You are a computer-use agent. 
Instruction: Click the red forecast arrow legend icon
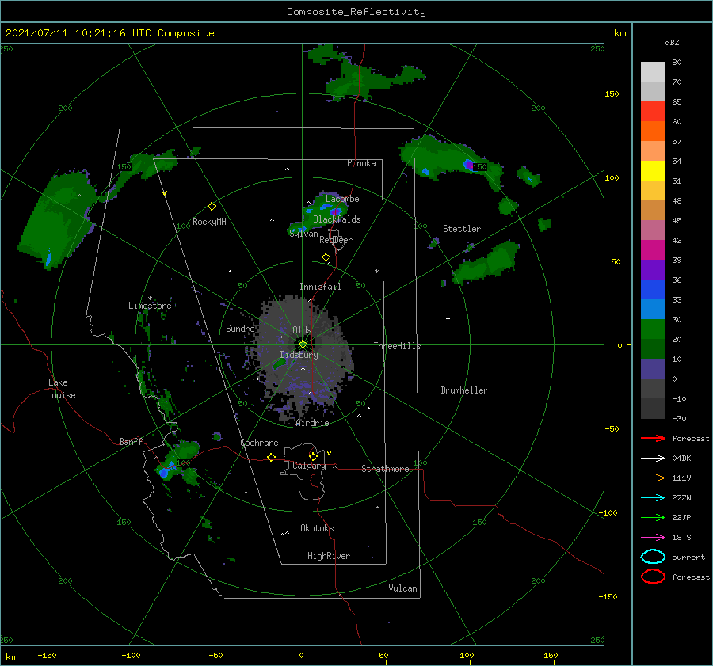coord(653,438)
